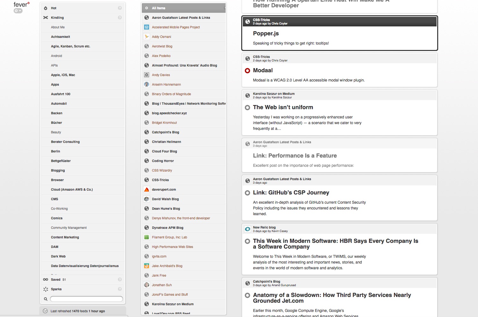Click the 'Last refreshed 1470 feeds' status text
The image size is (478, 317).
pyautogui.click(x=78, y=311)
